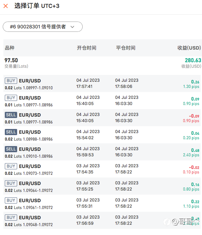
Task: Click the 97.50 trading volume total
Action: [11, 60]
